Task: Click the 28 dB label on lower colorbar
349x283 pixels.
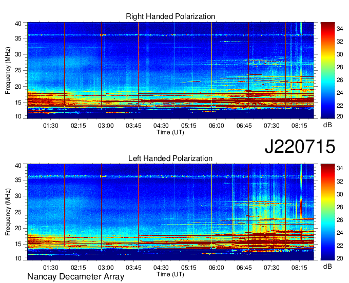Action: coord(340,207)
